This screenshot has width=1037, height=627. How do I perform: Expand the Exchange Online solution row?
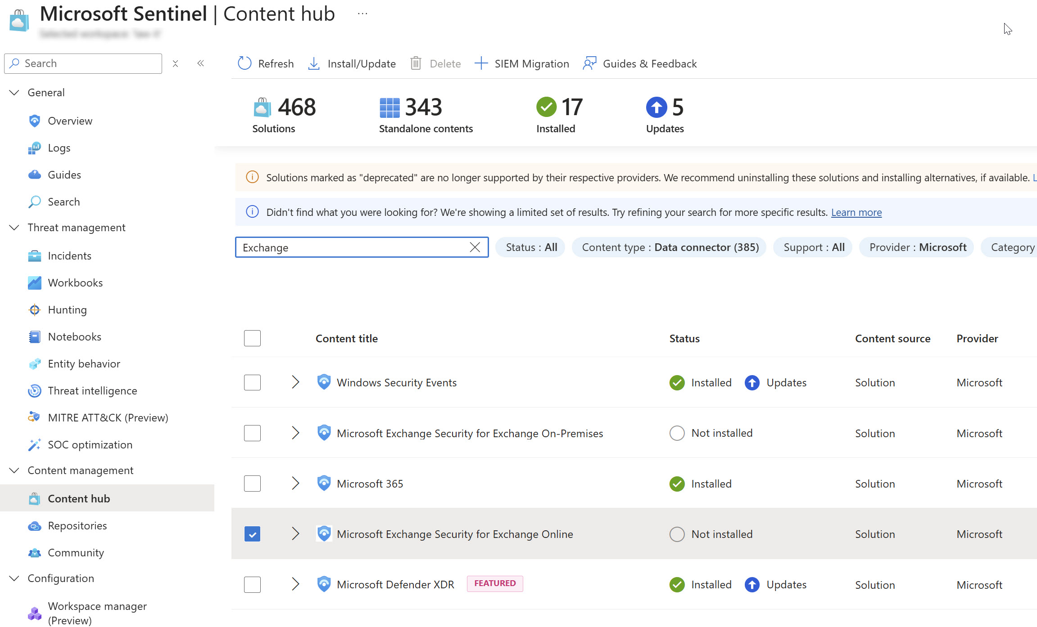pyautogui.click(x=295, y=533)
